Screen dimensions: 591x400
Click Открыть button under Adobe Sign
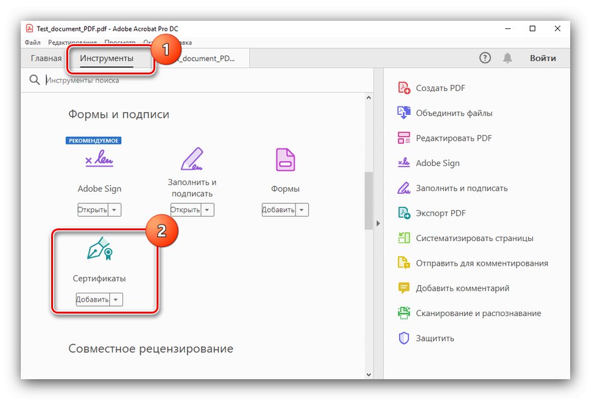click(x=93, y=210)
